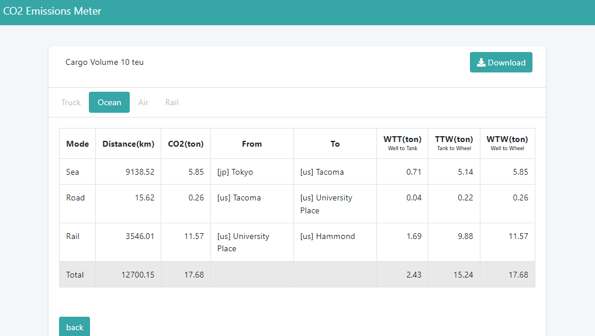Viewport: 595px width, 336px height.
Task: Click the CO2(ton) column header
Action: (186, 144)
